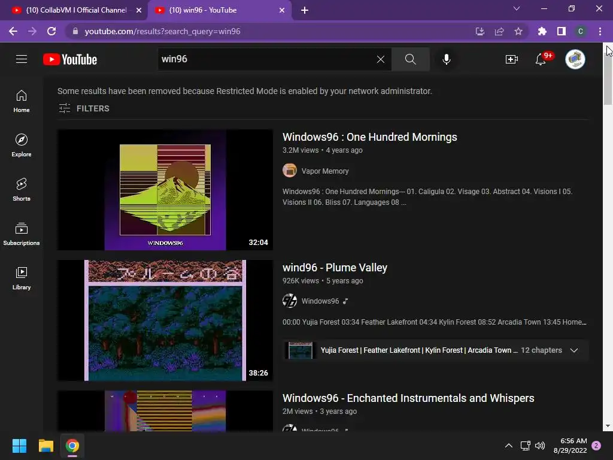Screen dimensions: 613x460
Task: Expand the 12 chapters chevron
Action: pos(574,350)
